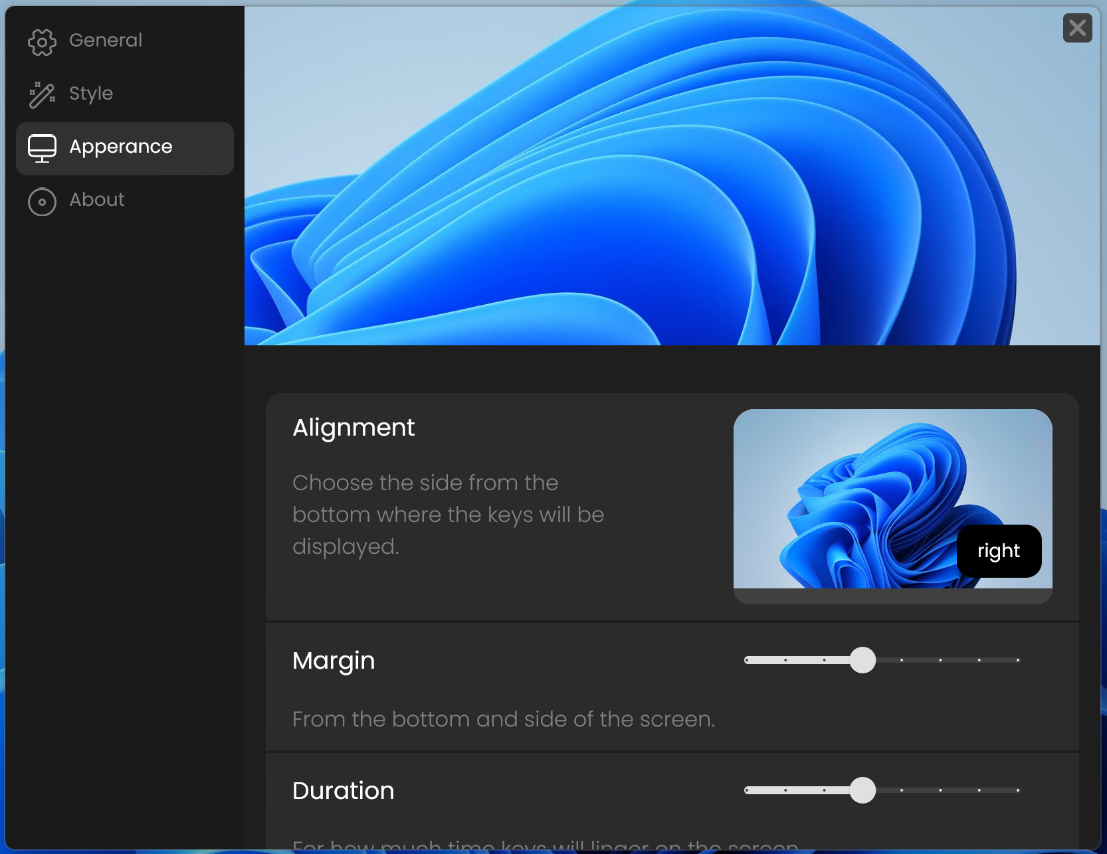
Task: Click the alignment preview thumbnail
Action: click(x=892, y=506)
